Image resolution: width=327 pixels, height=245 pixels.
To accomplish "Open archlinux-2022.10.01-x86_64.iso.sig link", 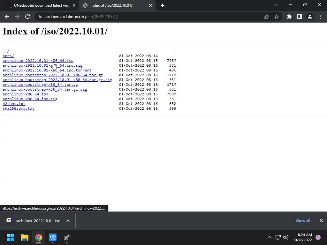I will tap(42, 65).
